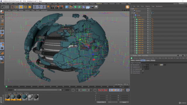Viewport: 187px width, 105px height.
Task: Toggle Wrap deformer enable checkmark
Action: pos(150,15)
